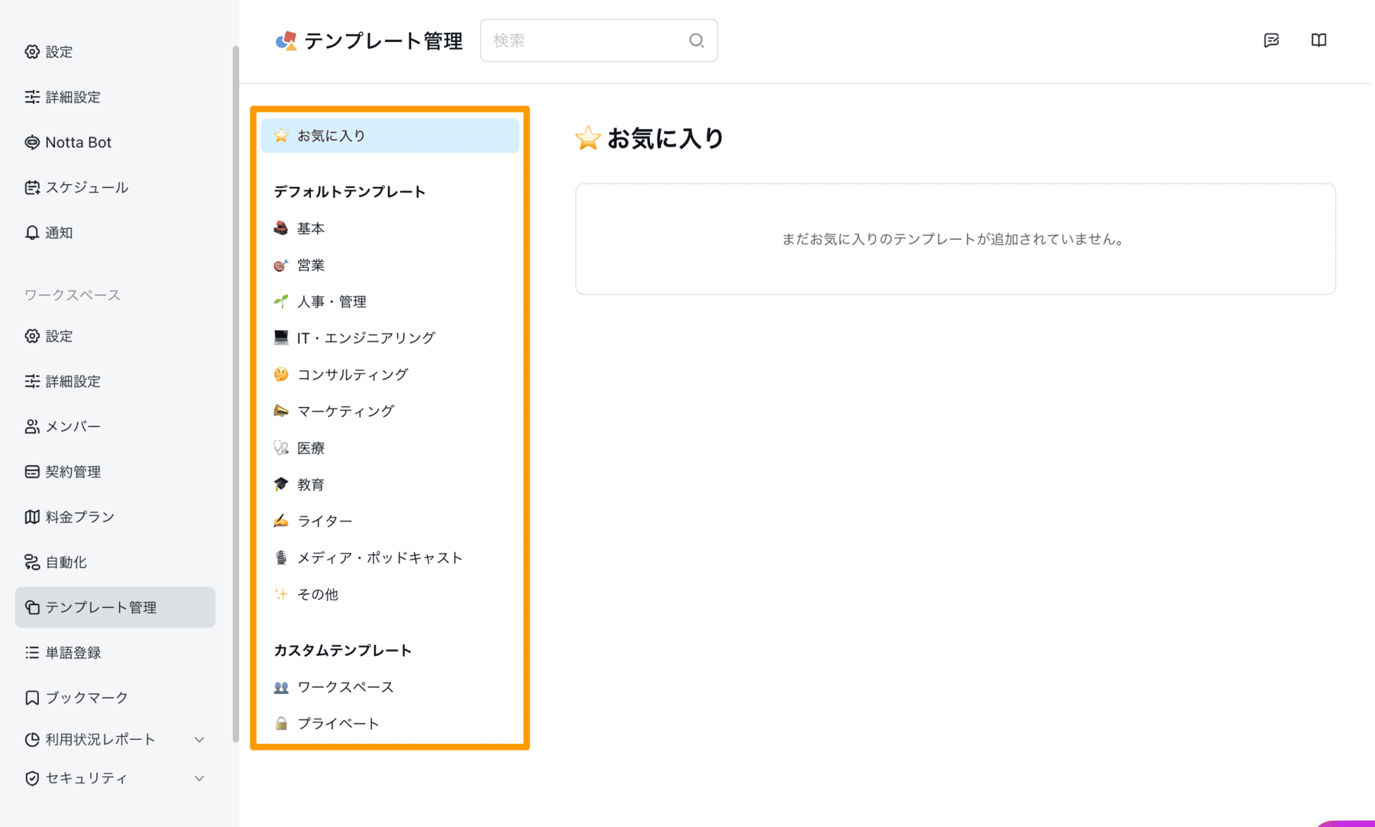Expand セキュリティ with its chevron
The height and width of the screenshot is (827, 1375).
pos(199,778)
